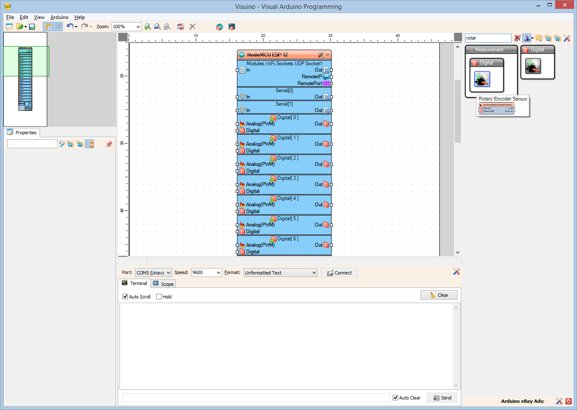Toggle the grid display
577x410 pixels.
[57, 26]
